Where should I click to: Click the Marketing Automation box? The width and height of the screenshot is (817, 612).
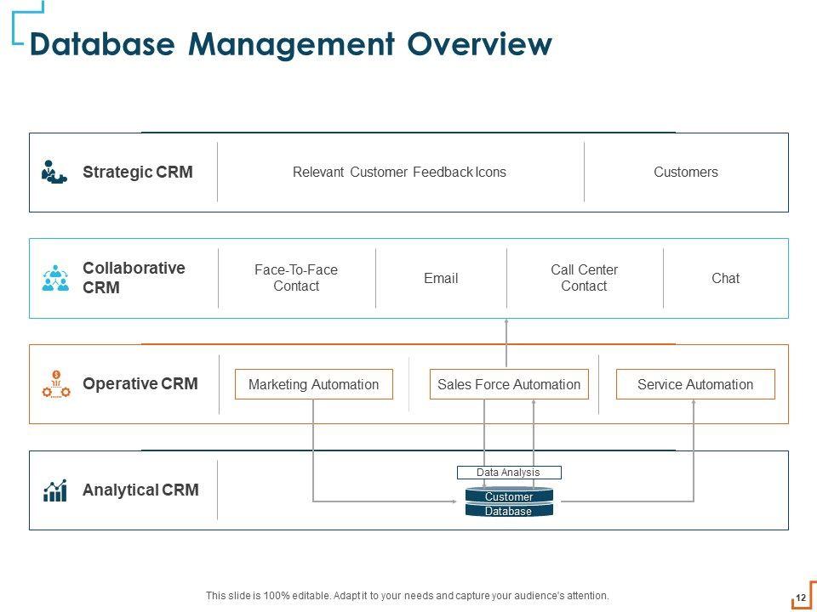pos(314,384)
